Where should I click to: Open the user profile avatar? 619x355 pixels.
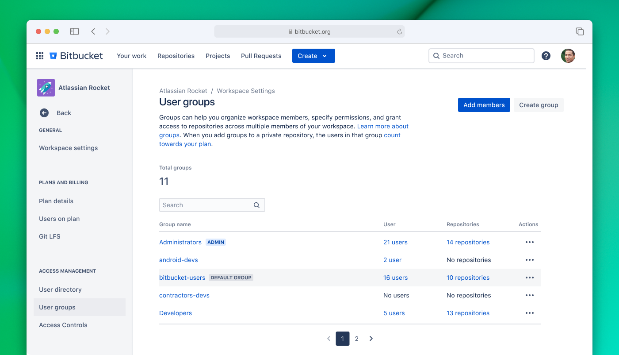pyautogui.click(x=568, y=56)
